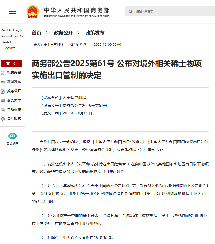Switch language to Русский

coord(7,37)
